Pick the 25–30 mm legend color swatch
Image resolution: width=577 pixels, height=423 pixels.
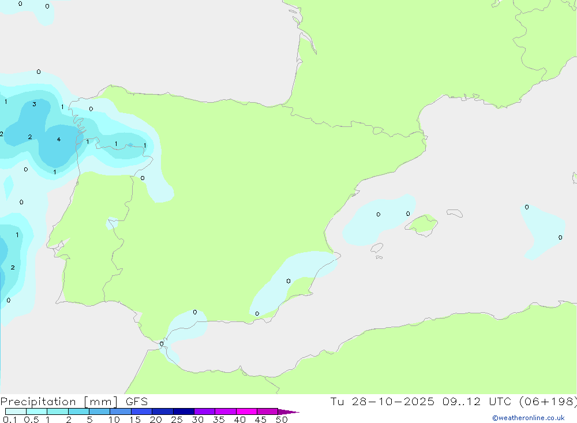[x=183, y=411]
